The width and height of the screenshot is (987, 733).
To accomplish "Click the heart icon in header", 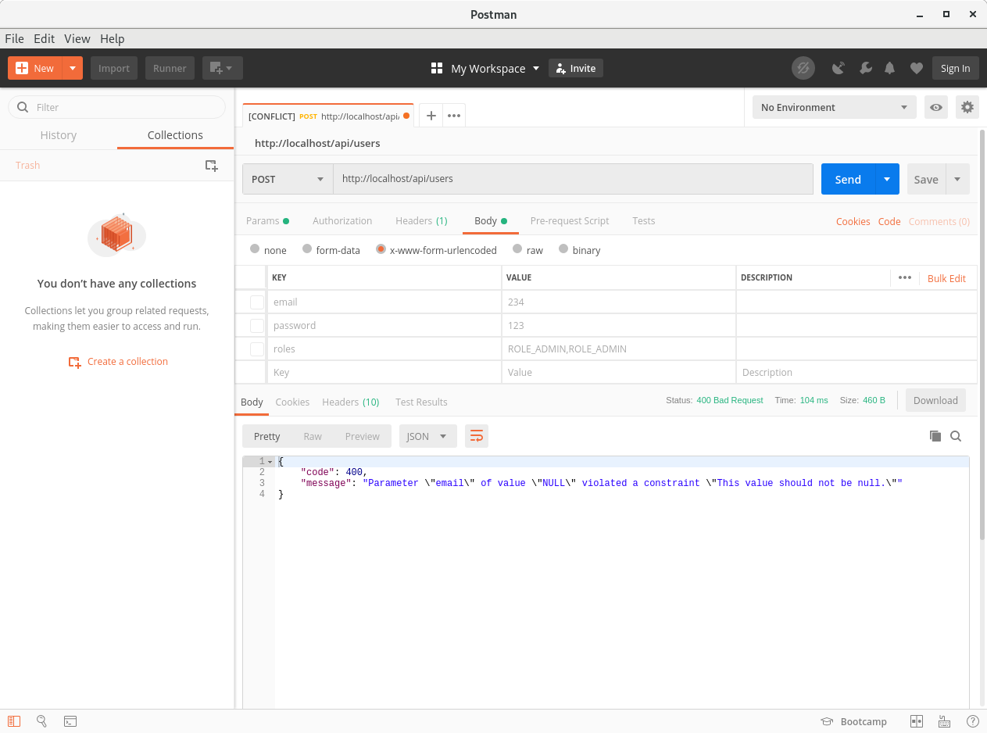I will (917, 68).
